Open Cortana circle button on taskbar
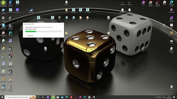Viewport: 177px width, 99px height. coord(38,97)
